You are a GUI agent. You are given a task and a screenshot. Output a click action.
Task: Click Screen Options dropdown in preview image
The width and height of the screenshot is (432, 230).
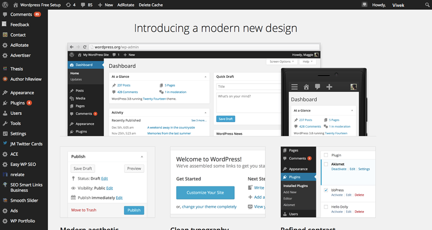[282, 61]
